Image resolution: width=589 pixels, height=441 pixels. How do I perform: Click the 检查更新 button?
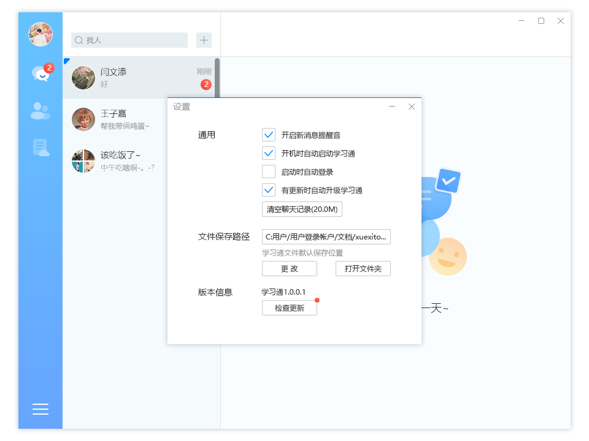290,308
